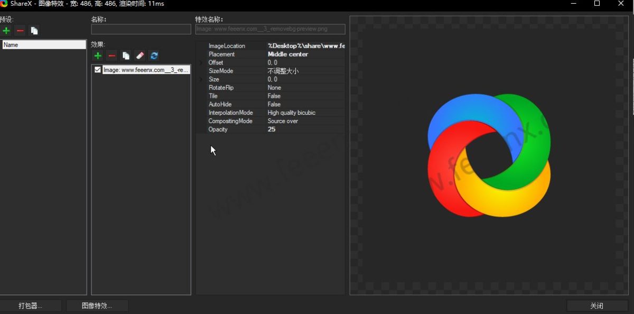
Task: Click the 名称 text input field
Action: click(141, 30)
